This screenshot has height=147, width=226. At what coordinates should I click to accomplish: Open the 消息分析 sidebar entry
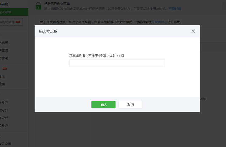(4, 118)
